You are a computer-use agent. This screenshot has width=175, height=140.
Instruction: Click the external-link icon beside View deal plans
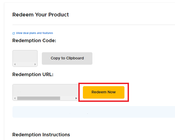[14, 33]
